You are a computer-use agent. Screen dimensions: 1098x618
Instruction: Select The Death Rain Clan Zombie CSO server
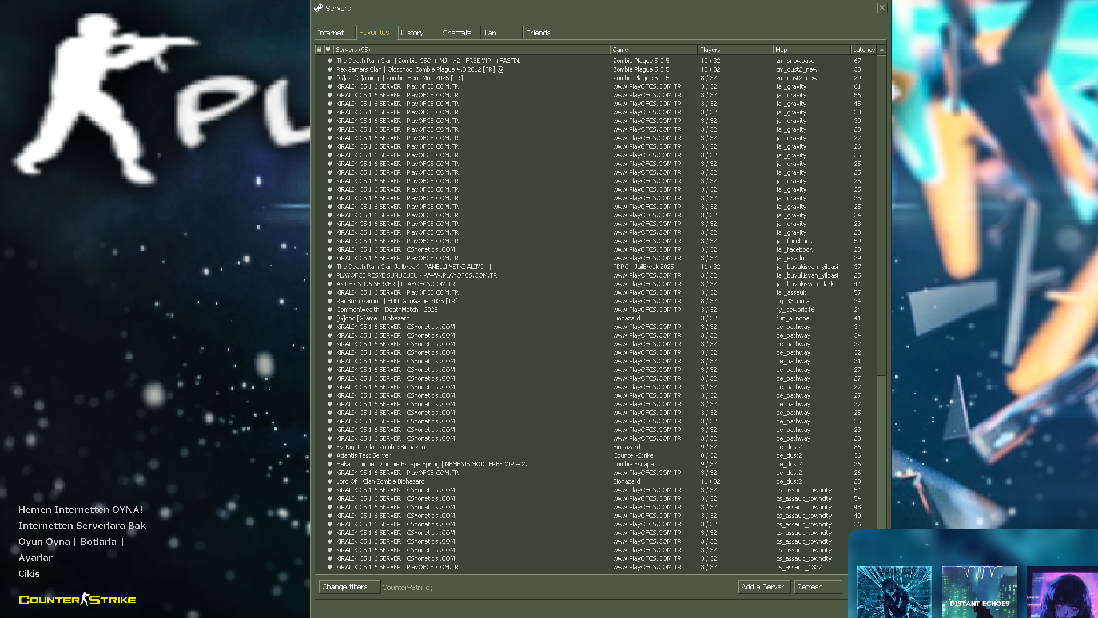pos(595,61)
